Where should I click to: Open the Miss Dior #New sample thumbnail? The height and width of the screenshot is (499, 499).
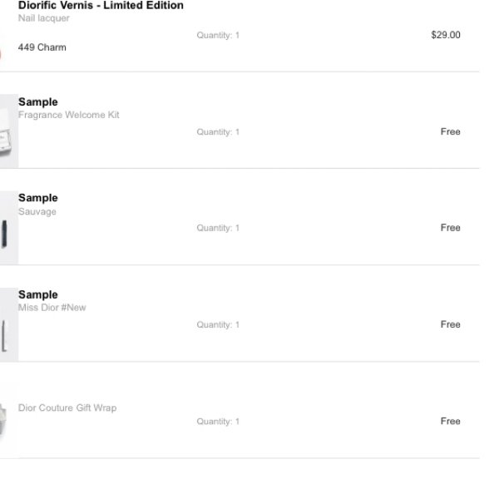9,324
